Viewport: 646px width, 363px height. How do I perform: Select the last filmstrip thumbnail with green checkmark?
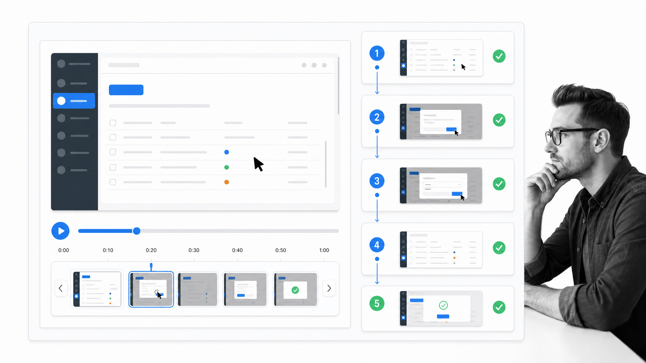[x=296, y=289]
